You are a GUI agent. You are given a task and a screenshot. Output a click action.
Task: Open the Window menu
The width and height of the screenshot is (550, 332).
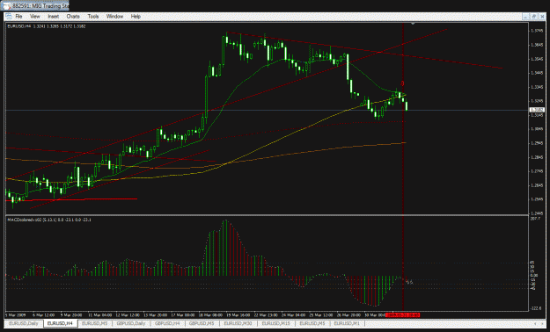(x=114, y=17)
